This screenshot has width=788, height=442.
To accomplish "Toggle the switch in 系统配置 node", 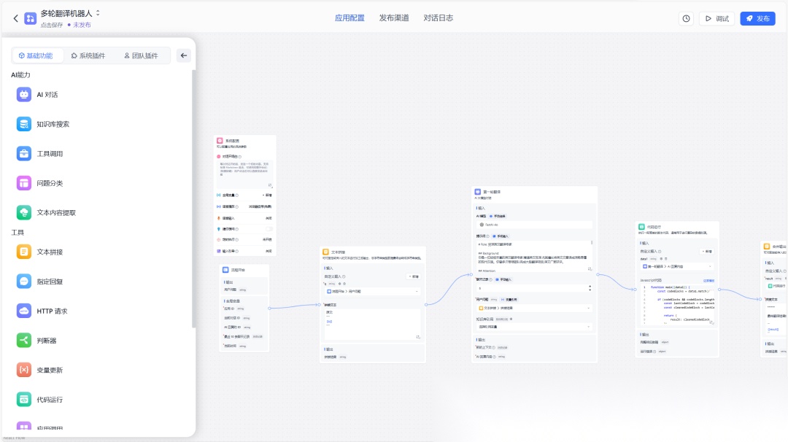I will [x=269, y=229].
